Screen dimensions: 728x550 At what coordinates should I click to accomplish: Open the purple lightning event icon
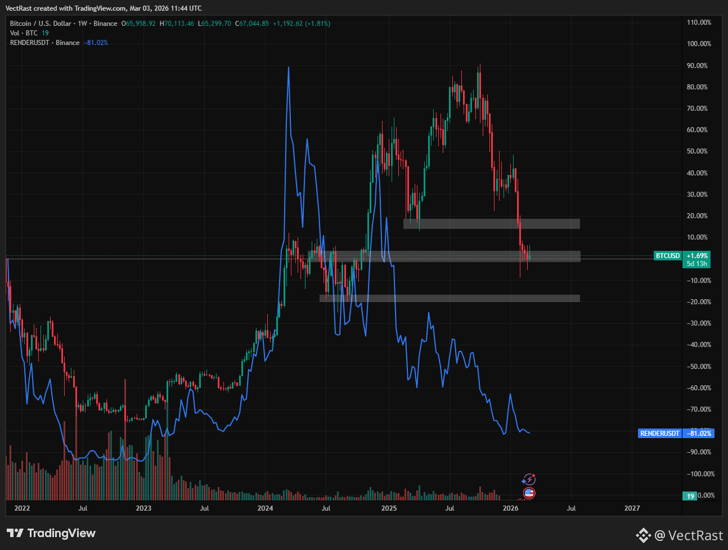[x=528, y=480]
